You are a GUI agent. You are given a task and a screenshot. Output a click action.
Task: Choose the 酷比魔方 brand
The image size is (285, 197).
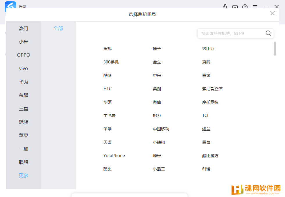[x=210, y=156]
